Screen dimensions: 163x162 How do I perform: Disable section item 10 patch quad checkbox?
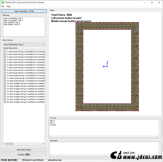coord(5,76)
